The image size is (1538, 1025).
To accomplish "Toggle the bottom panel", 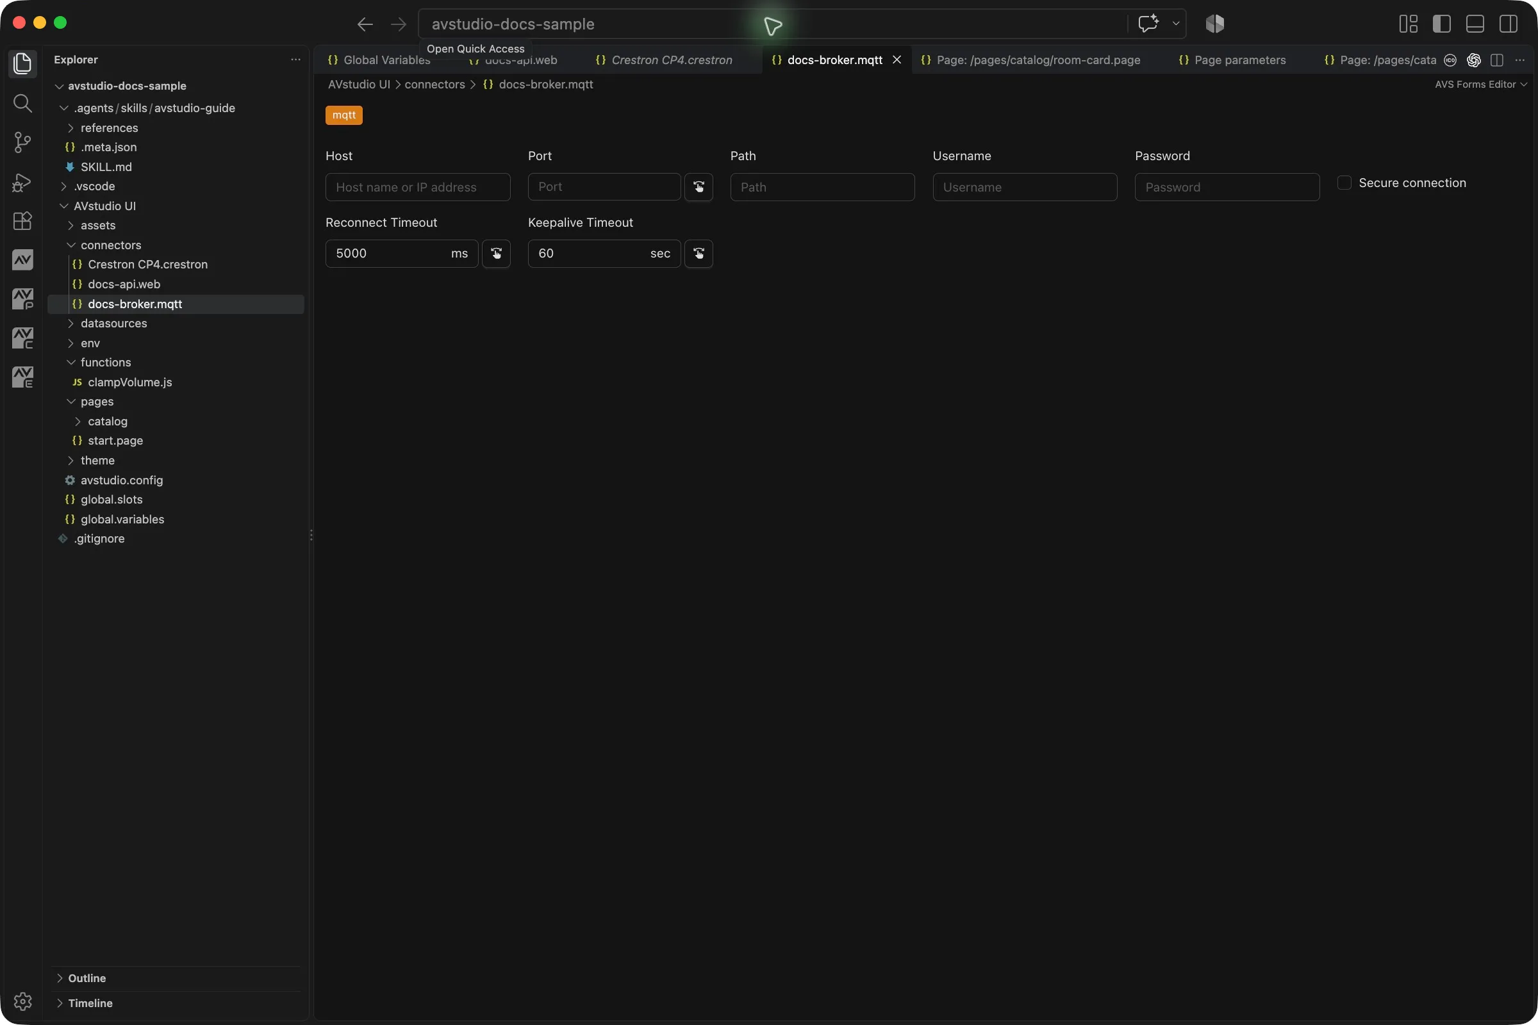I will [x=1475, y=24].
